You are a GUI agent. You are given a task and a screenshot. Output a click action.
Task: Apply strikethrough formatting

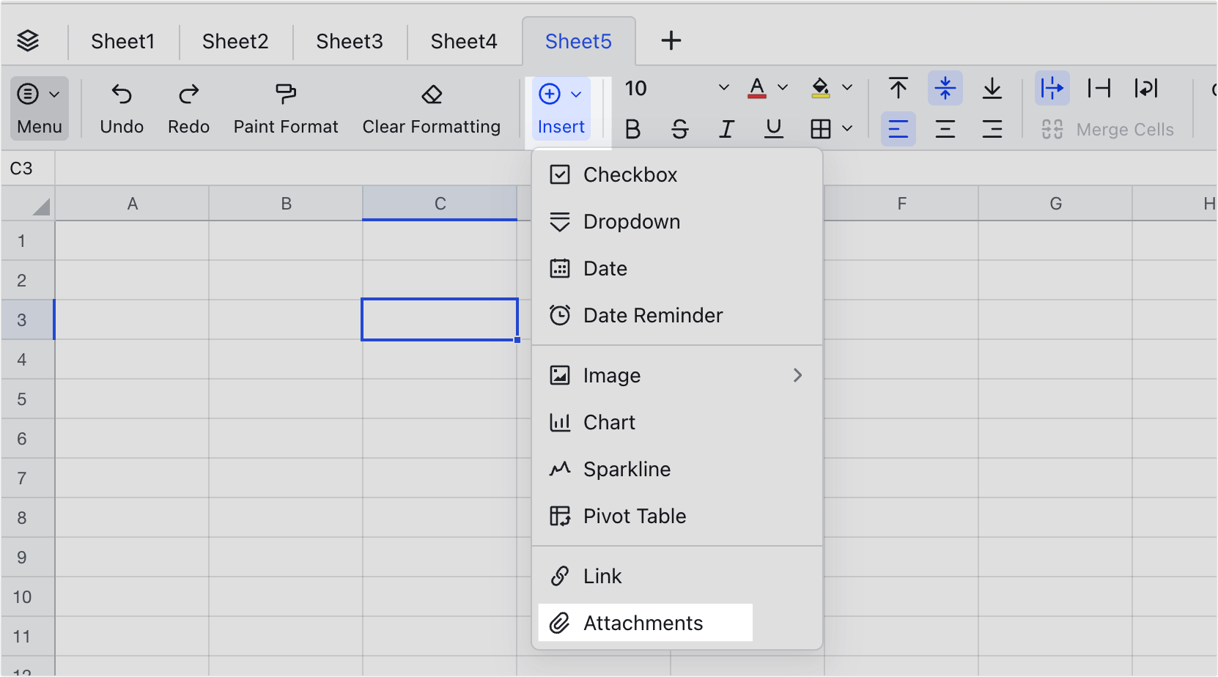tap(679, 129)
